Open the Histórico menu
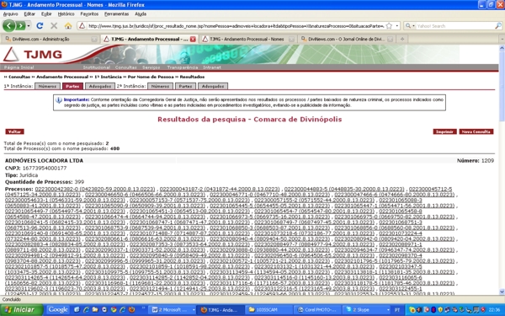 click(x=66, y=13)
